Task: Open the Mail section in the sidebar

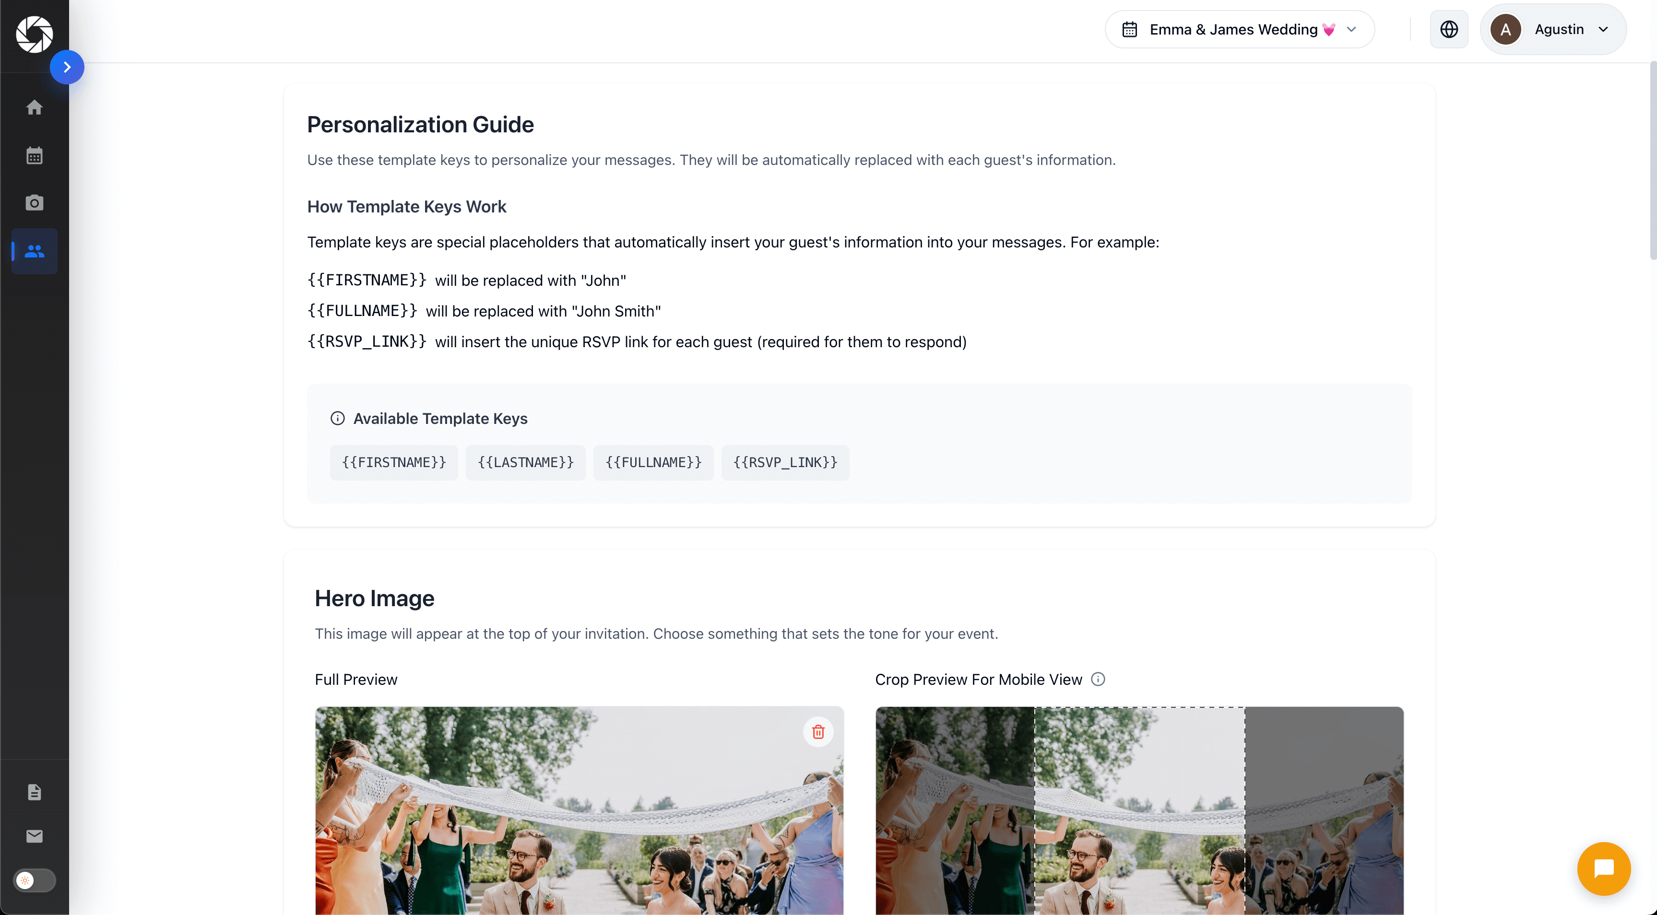Action: [34, 836]
